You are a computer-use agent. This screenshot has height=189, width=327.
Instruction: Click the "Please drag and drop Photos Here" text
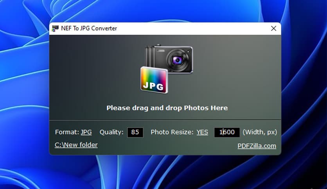pos(167,108)
